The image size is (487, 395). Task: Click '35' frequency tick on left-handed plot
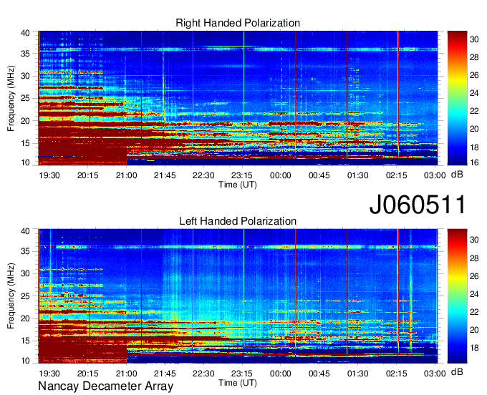[25, 251]
